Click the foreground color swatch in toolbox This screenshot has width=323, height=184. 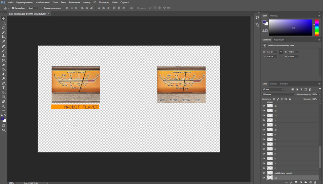[x=2, y=119]
